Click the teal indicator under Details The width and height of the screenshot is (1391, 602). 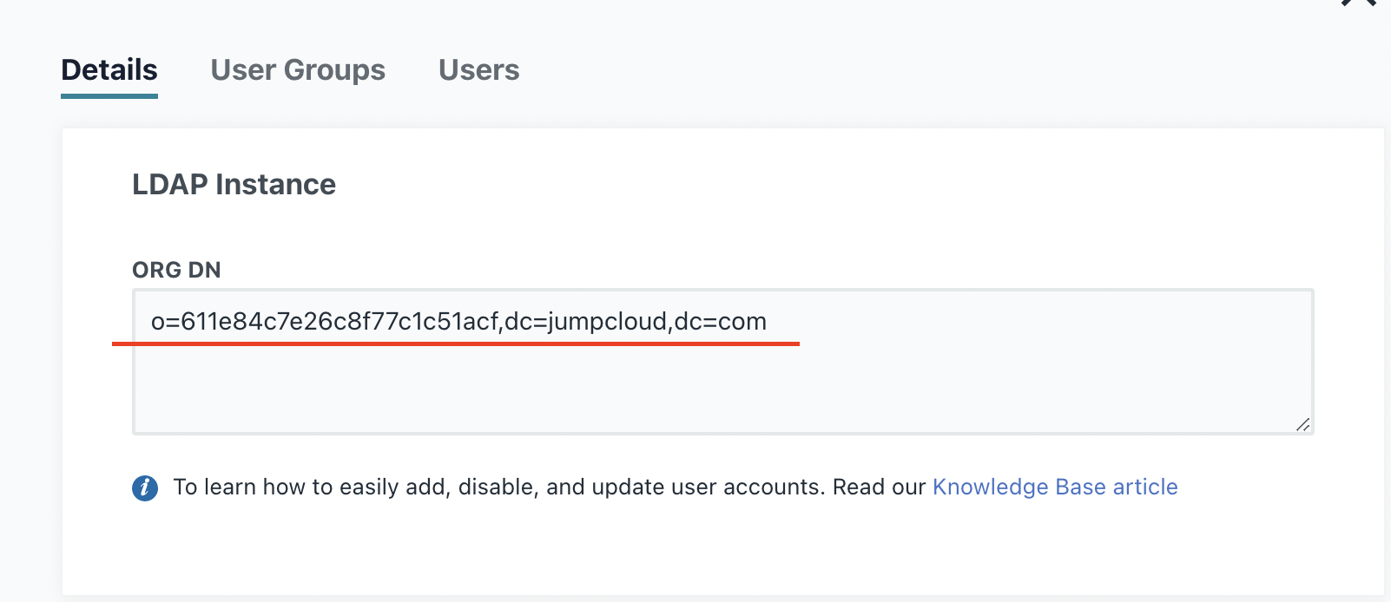click(109, 95)
